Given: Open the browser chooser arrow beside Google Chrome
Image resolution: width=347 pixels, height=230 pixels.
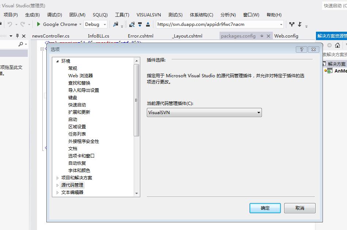Looking at the screenshot, I should (x=80, y=24).
